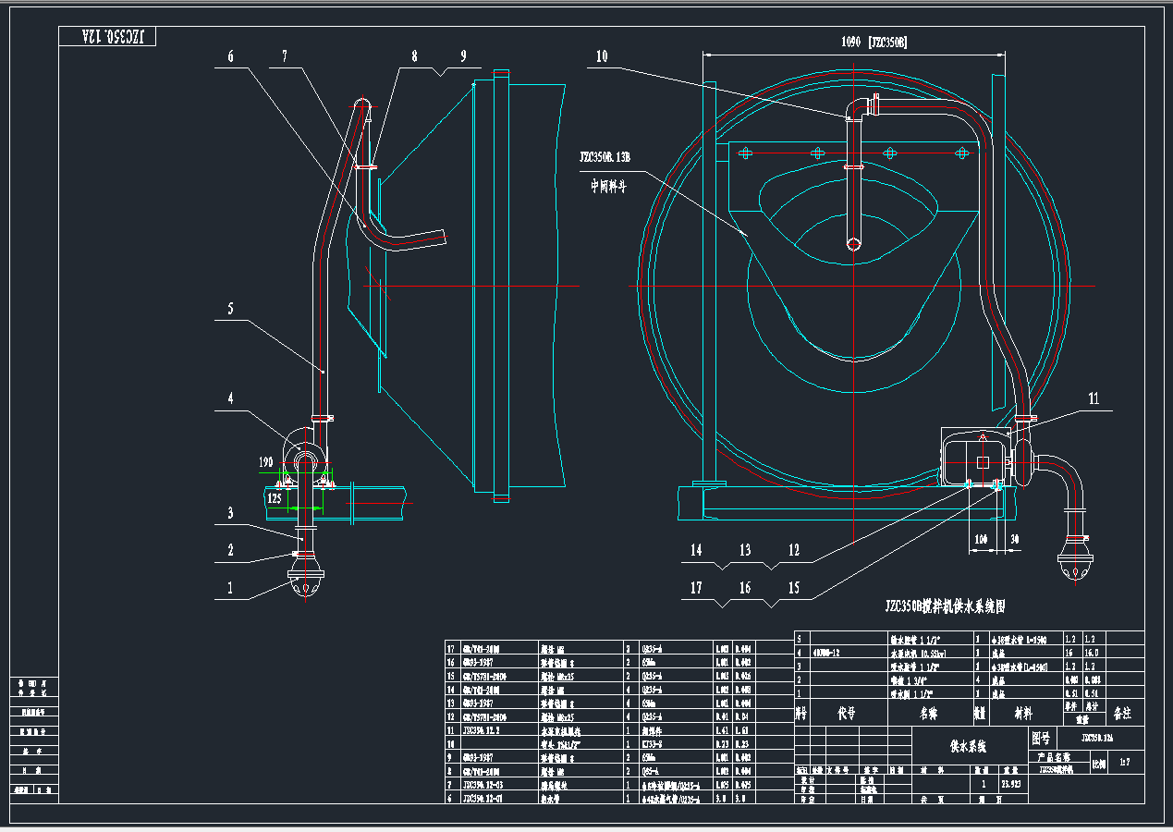The image size is (1173, 832).
Task: Select the 中间料斗 annotation text
Action: tap(610, 186)
